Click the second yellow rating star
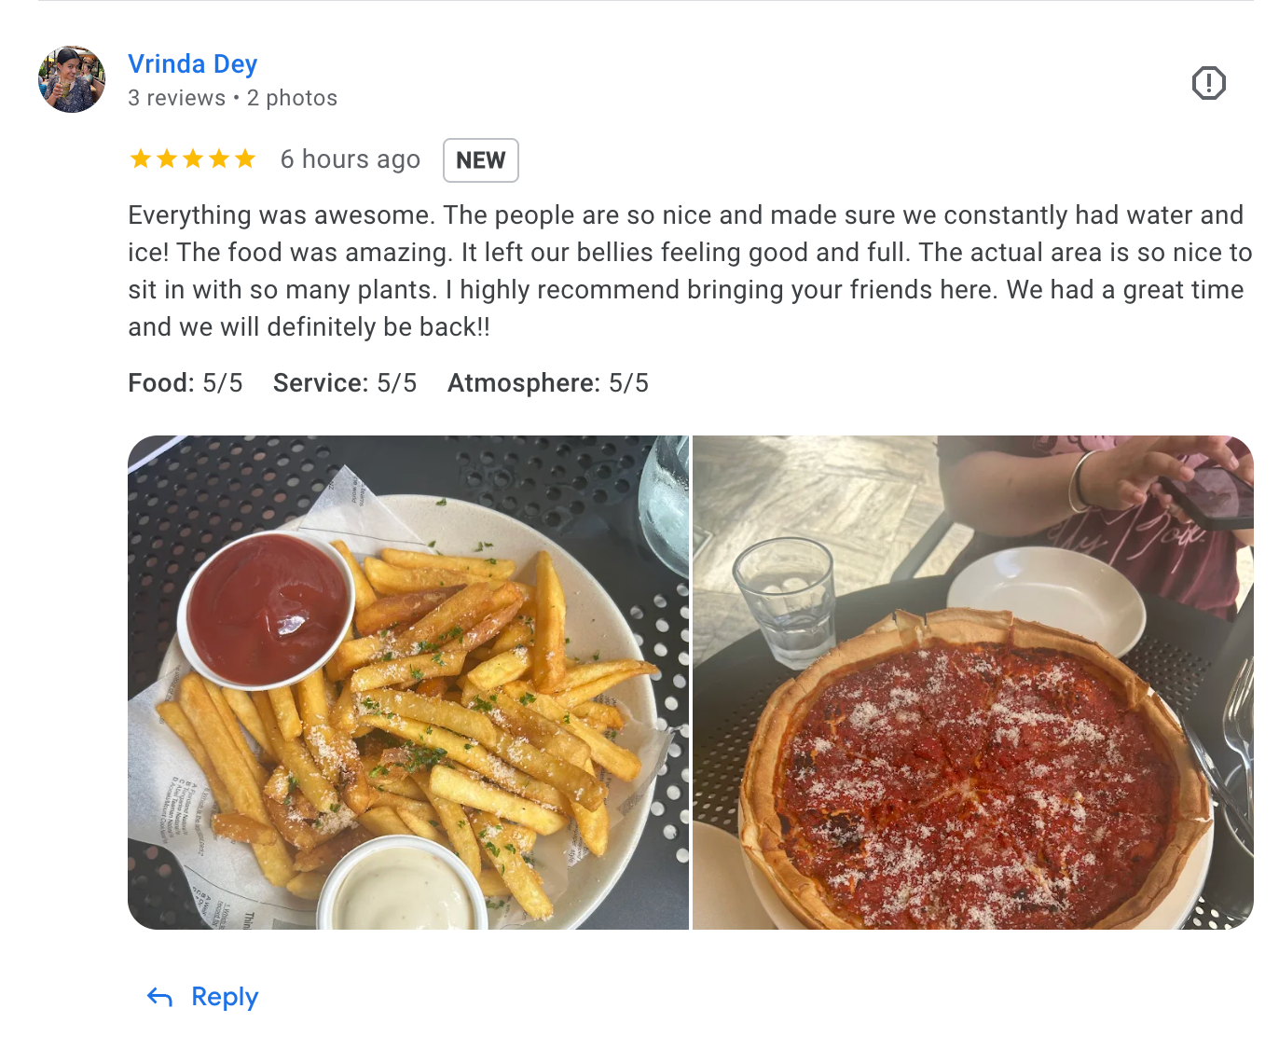Image resolution: width=1279 pixels, height=1050 pixels. (167, 159)
